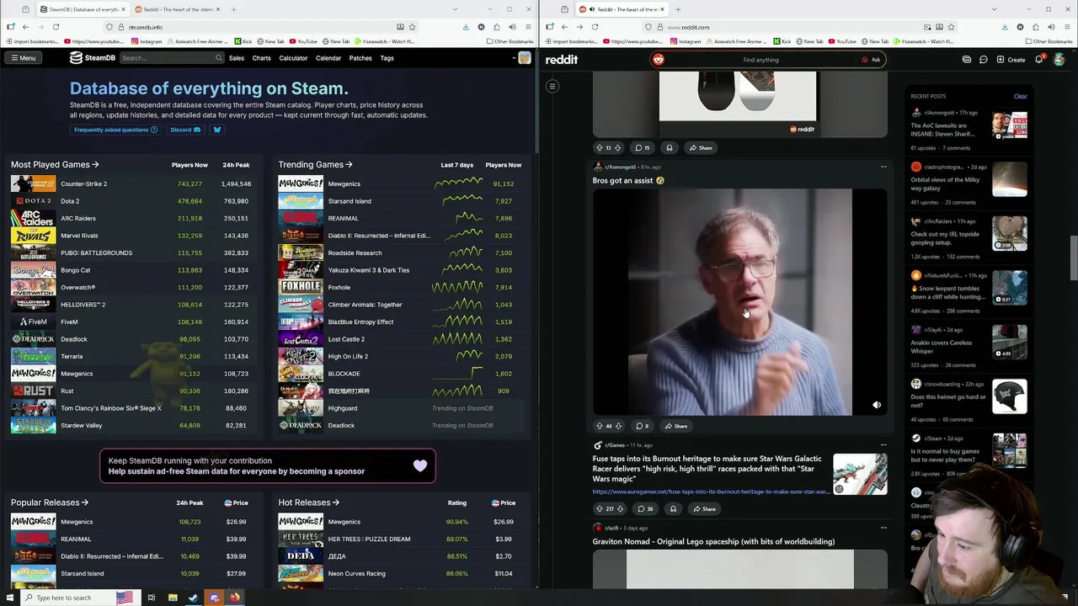Click the Dota 2 game thumbnail

point(33,201)
